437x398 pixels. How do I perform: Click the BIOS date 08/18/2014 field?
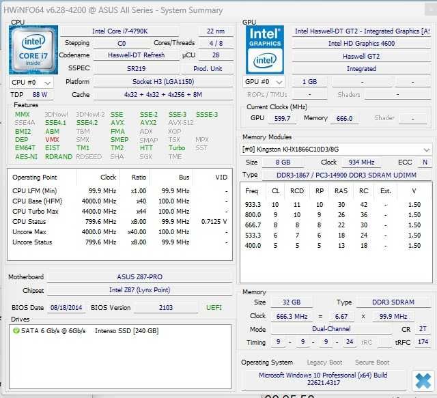tap(66, 308)
